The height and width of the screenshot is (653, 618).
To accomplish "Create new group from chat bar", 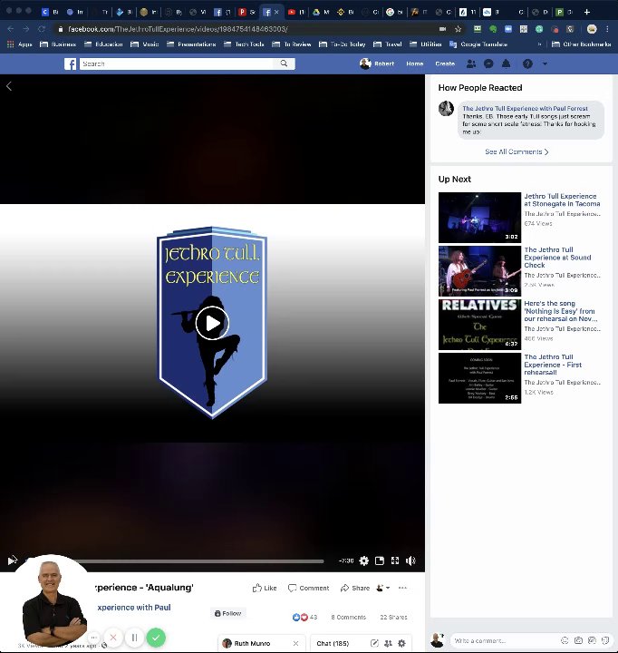I will pos(388,643).
